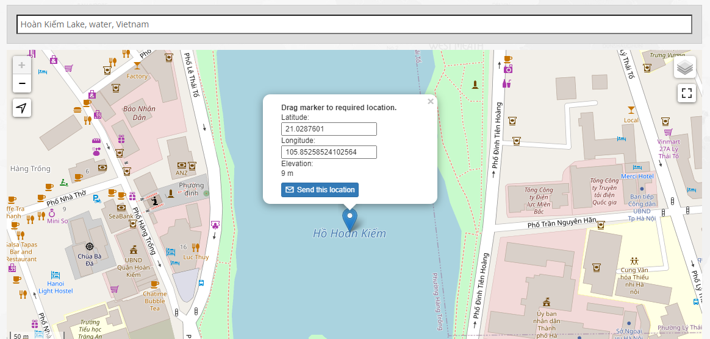The height and width of the screenshot is (339, 710).
Task: Focus the location search input field
Action: pos(354,24)
